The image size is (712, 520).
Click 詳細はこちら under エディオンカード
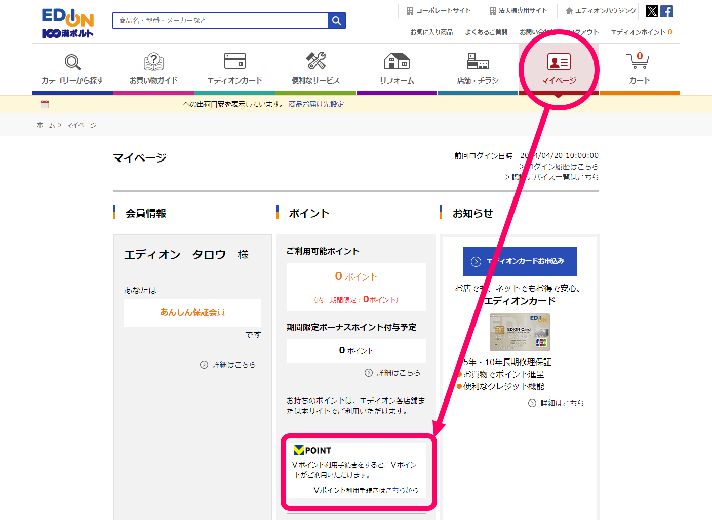[x=556, y=403]
